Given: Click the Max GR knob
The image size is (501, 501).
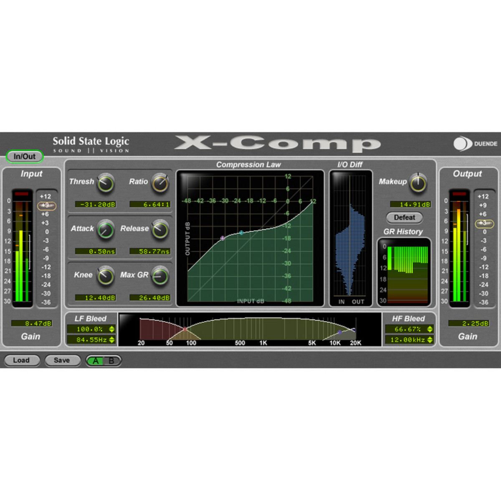Looking at the screenshot, I should [160, 276].
